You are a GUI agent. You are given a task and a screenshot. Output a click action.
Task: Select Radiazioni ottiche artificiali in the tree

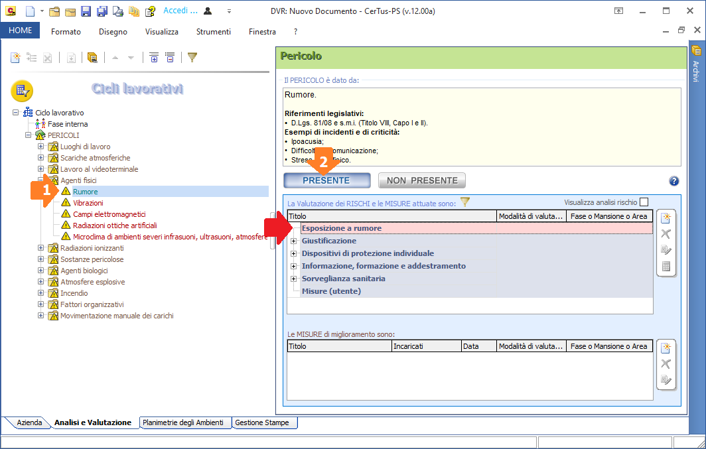115,225
